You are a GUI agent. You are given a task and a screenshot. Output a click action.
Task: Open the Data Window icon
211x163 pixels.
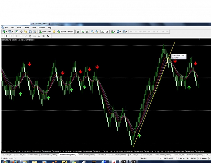point(21,32)
